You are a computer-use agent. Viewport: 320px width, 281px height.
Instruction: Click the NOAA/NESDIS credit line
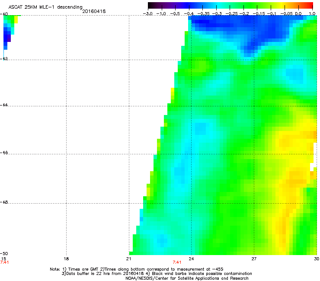pos(187,278)
